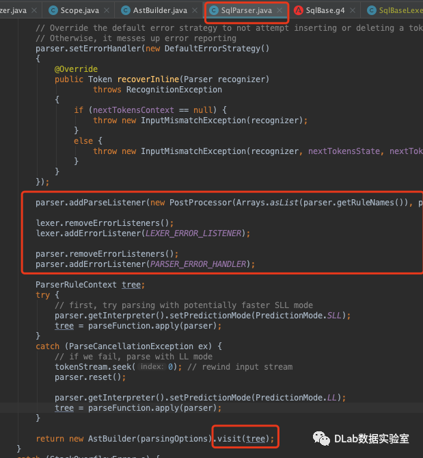Click the Scope.java class file icon
This screenshot has width=423, height=458.
(x=53, y=10)
